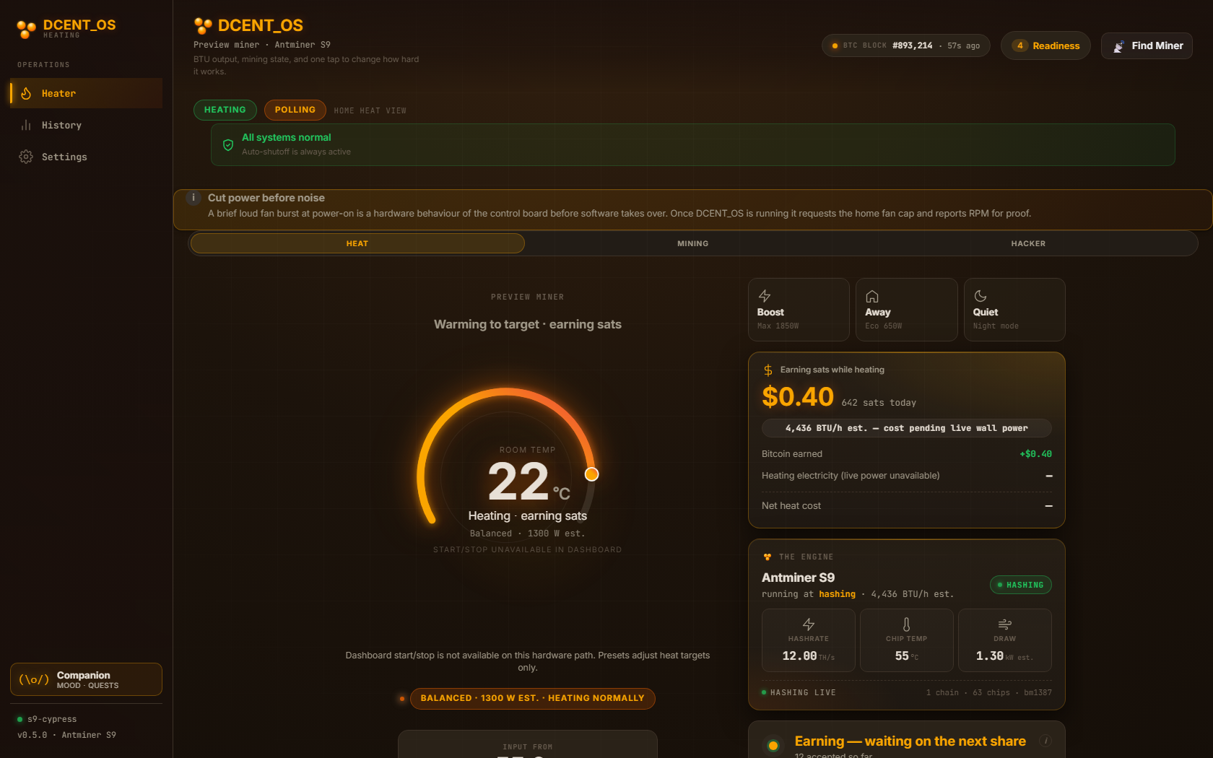The height and width of the screenshot is (758, 1213).
Task: Click the BTC block orange dot indicator
Action: point(835,45)
